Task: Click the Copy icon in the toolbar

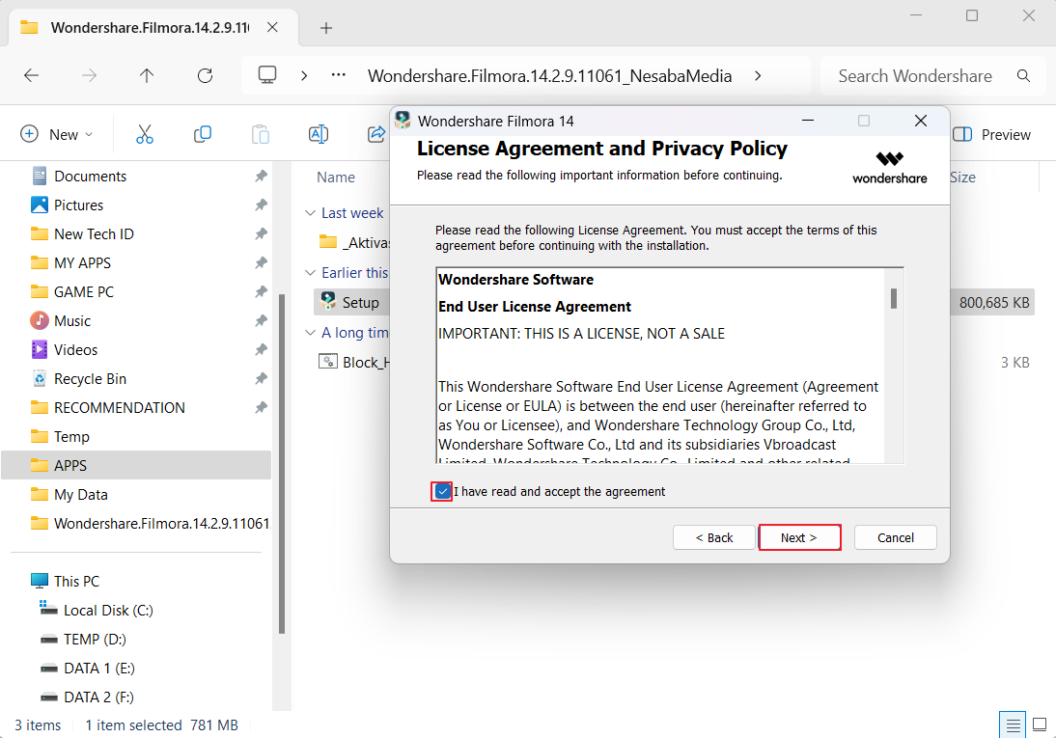Action: pos(203,134)
